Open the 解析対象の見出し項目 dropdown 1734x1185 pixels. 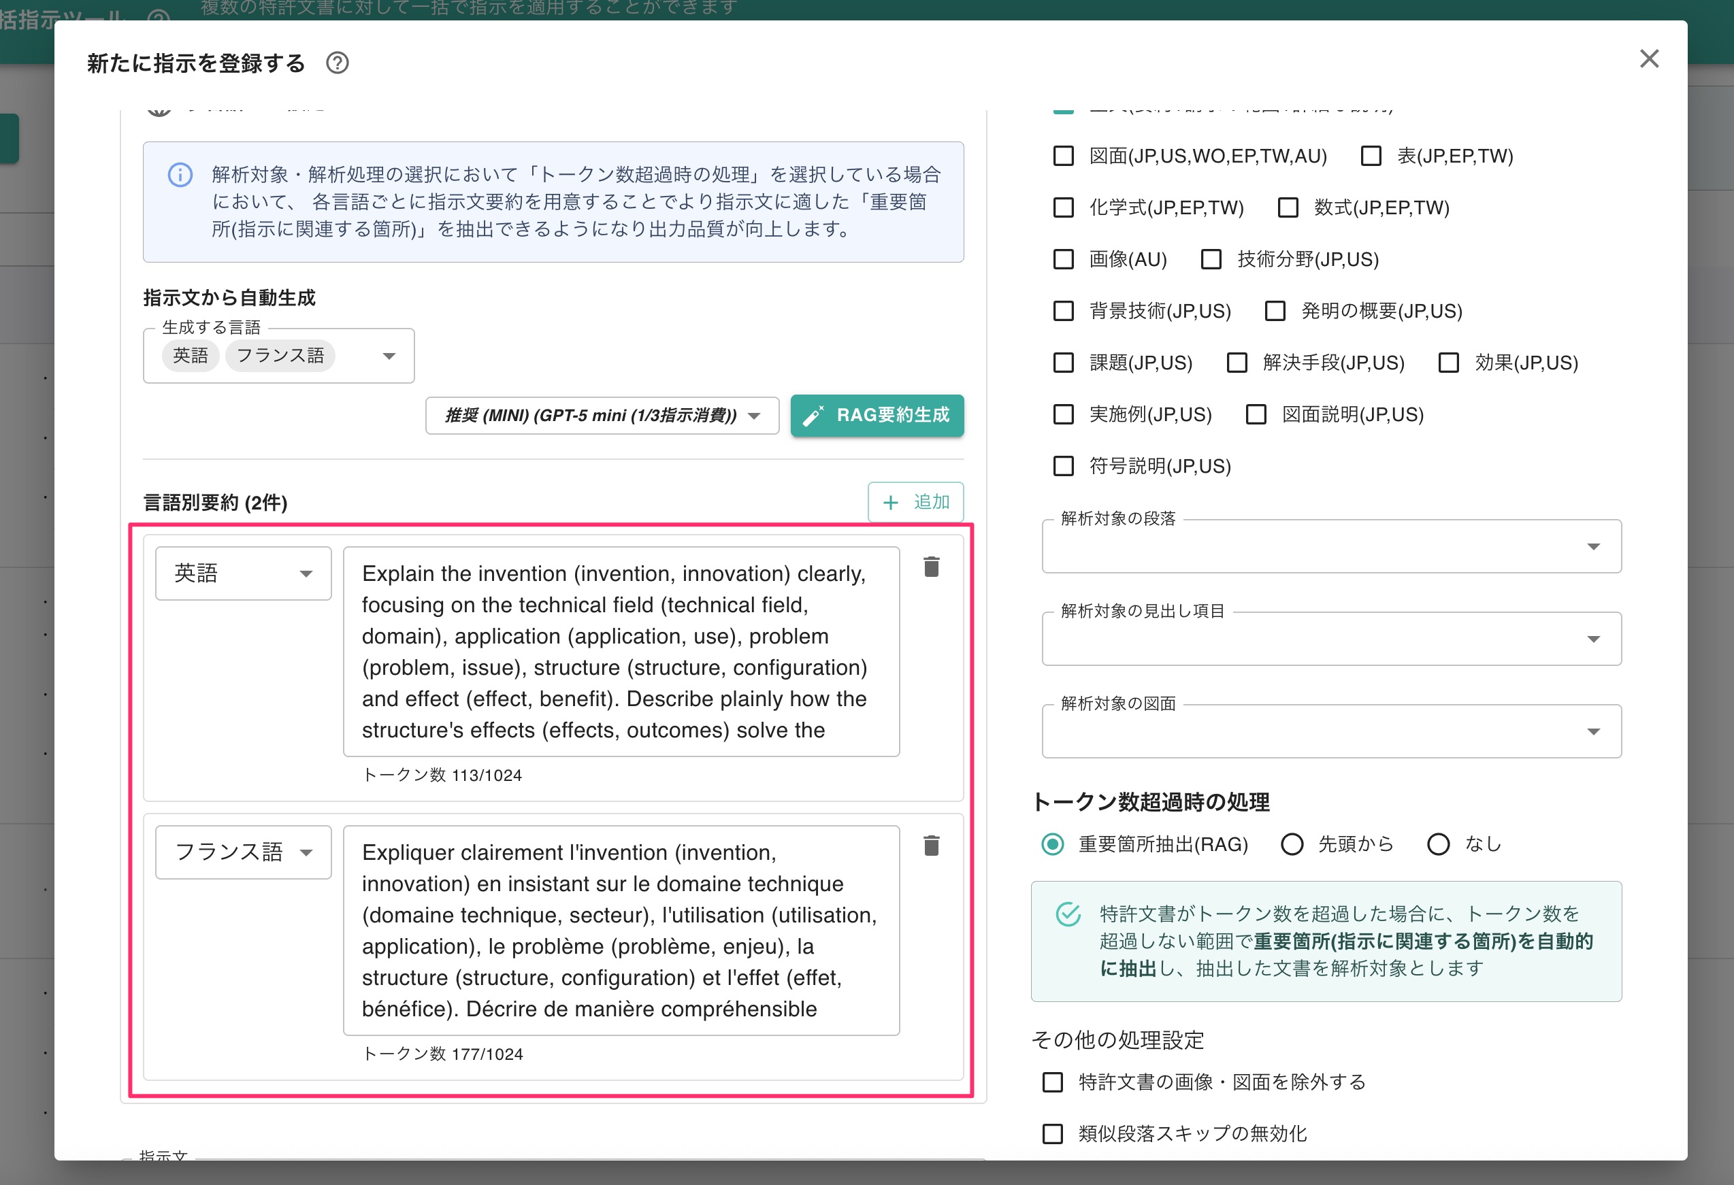point(1331,638)
